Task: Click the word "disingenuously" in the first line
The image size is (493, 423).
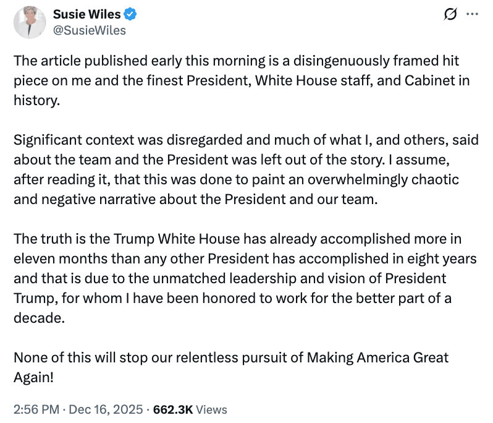Action: (x=322, y=61)
